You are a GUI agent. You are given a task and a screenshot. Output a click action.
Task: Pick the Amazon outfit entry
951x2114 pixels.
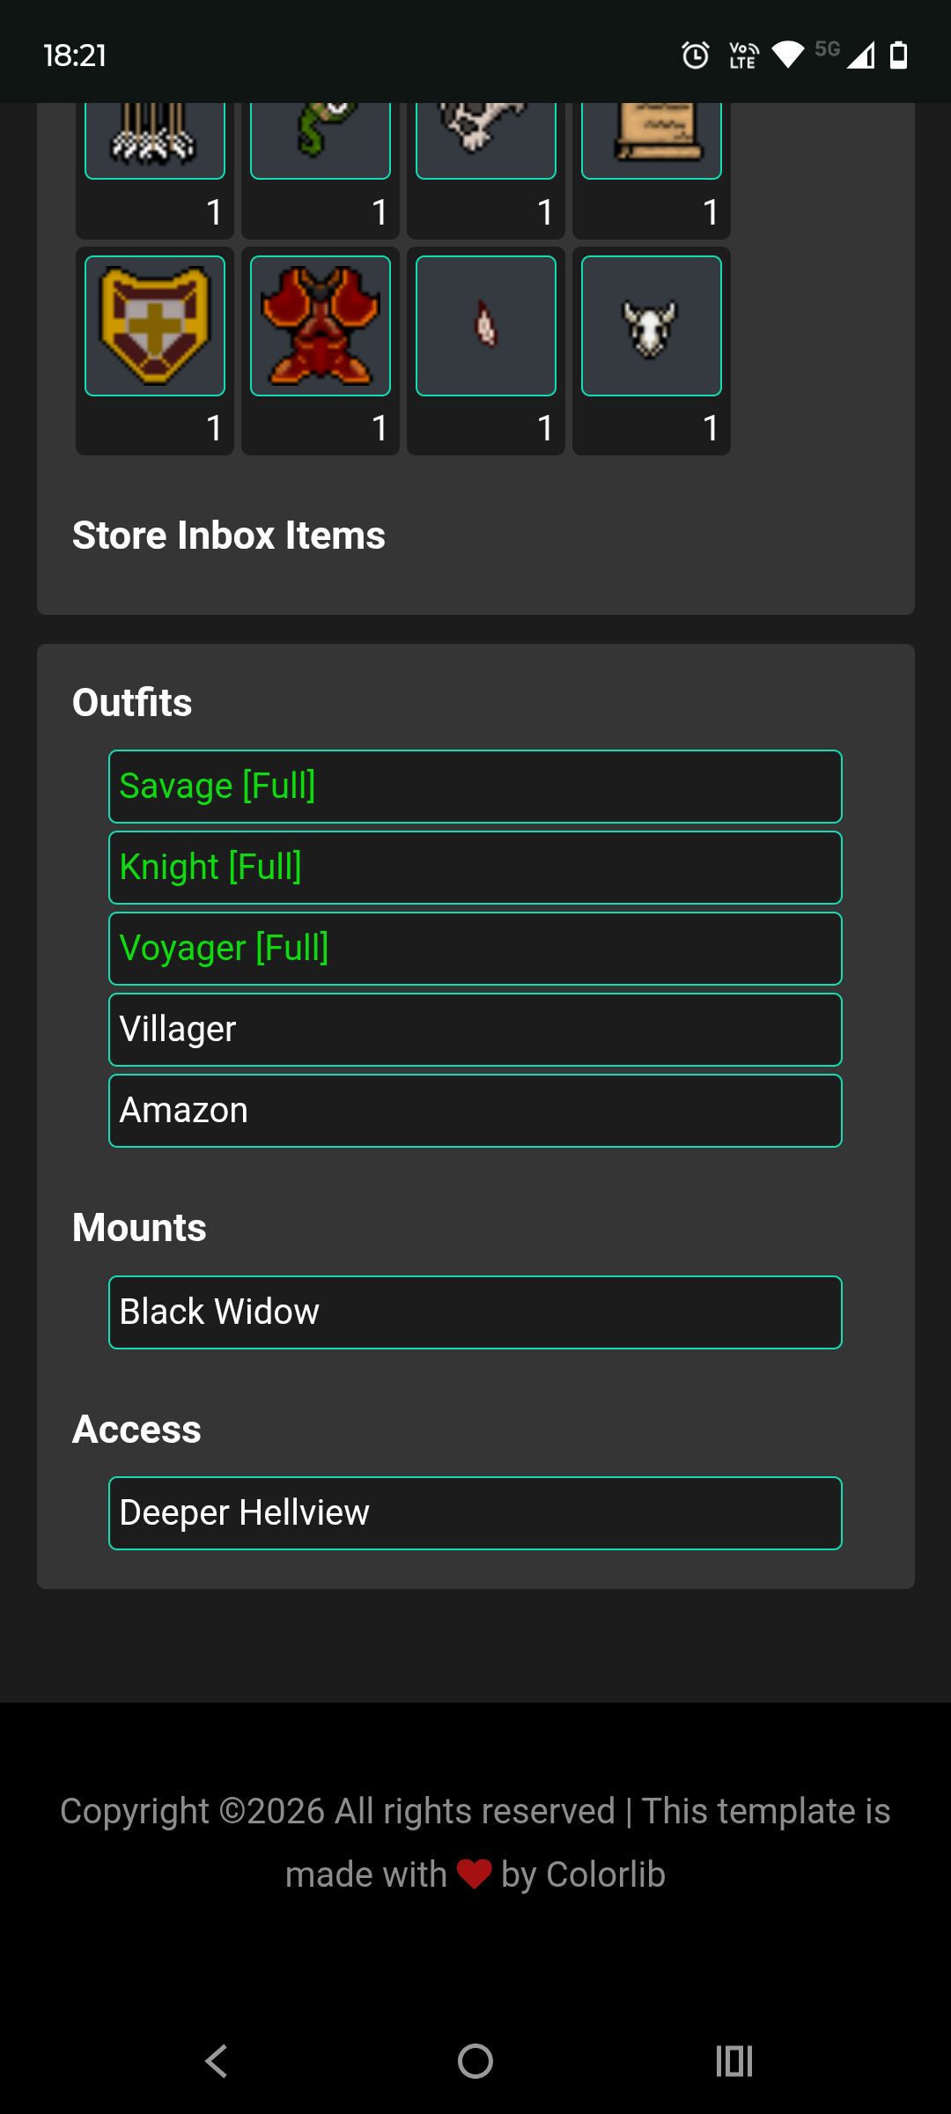pyautogui.click(x=475, y=1111)
